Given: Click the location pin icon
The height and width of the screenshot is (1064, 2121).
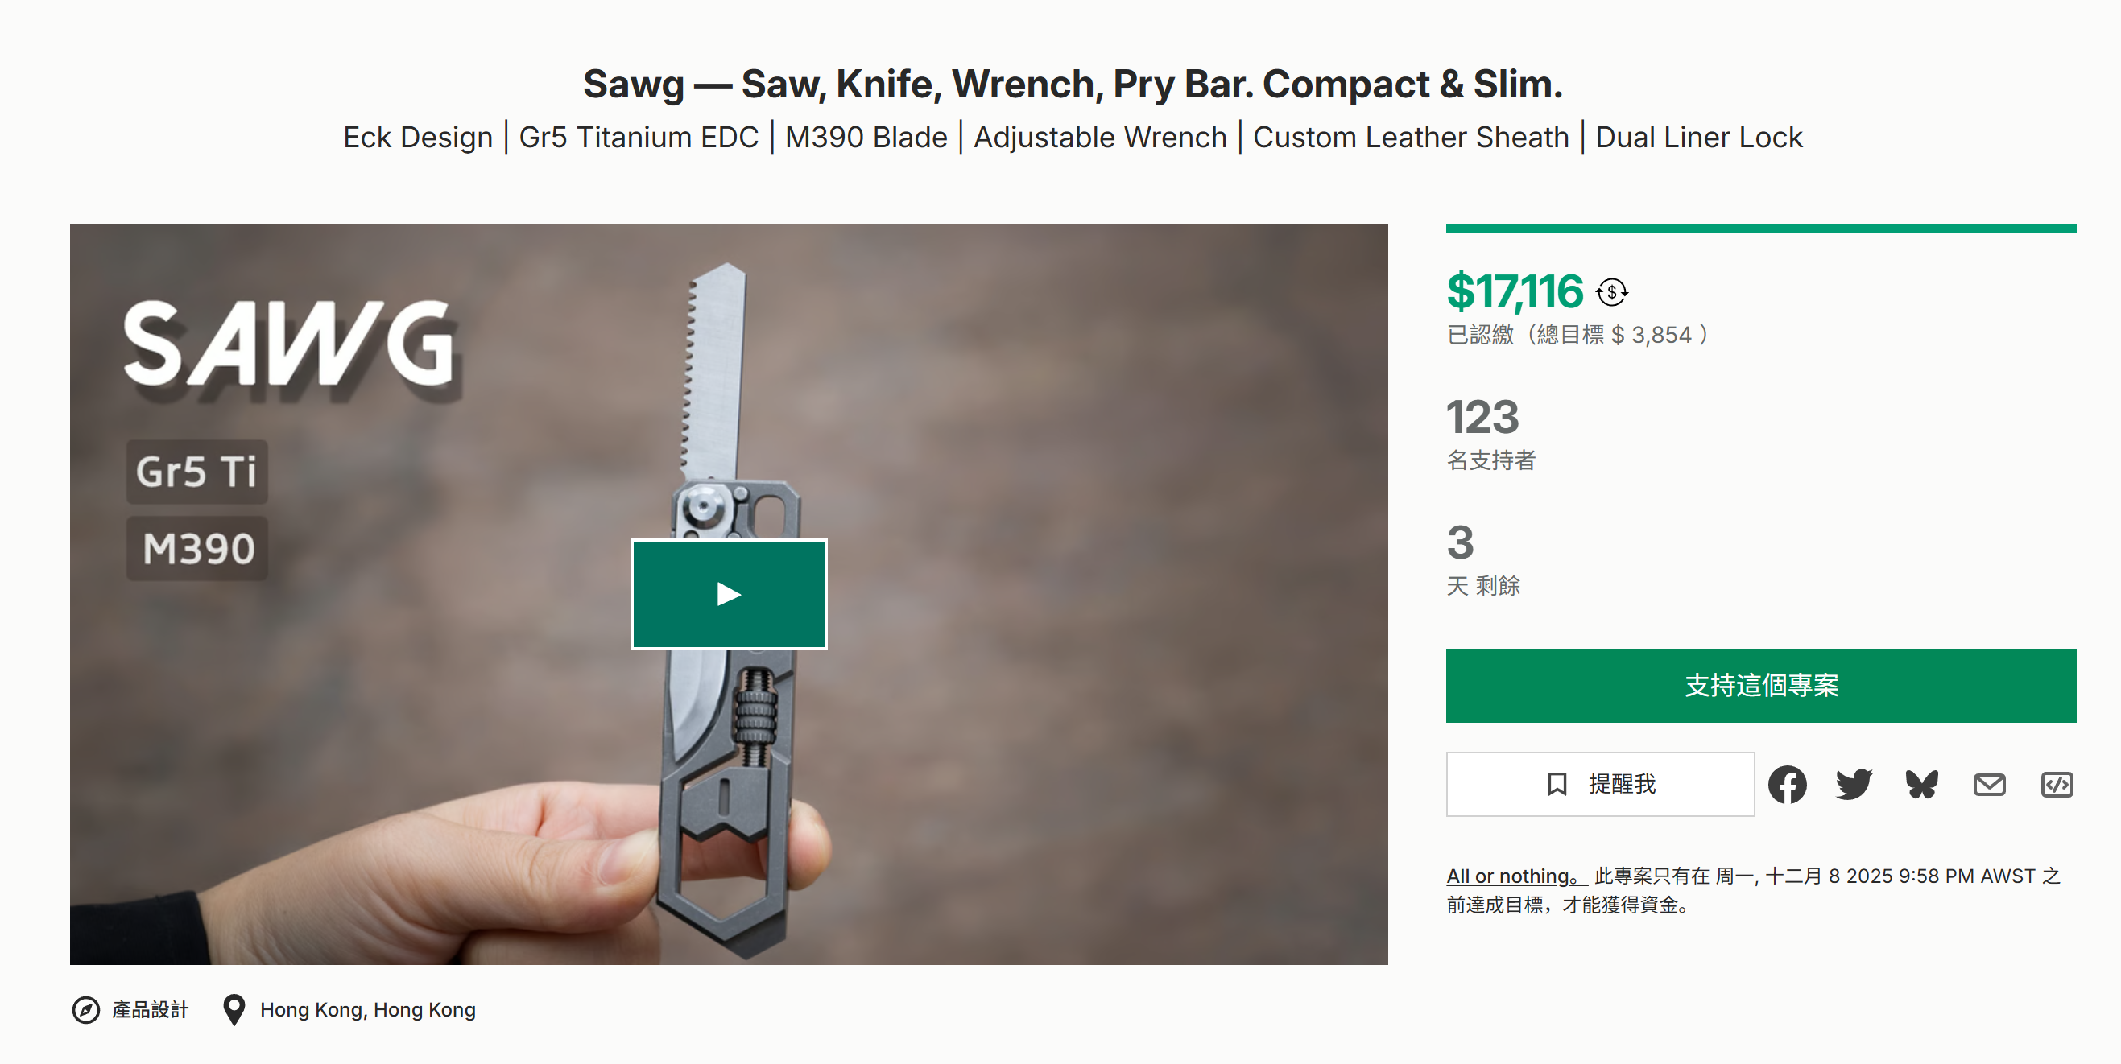Looking at the screenshot, I should pyautogui.click(x=234, y=1008).
